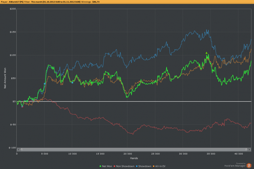Click the scrollbar left arrow below the graph
254x169 pixels.
19,149
